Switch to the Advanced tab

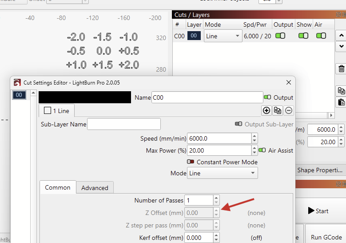point(95,188)
